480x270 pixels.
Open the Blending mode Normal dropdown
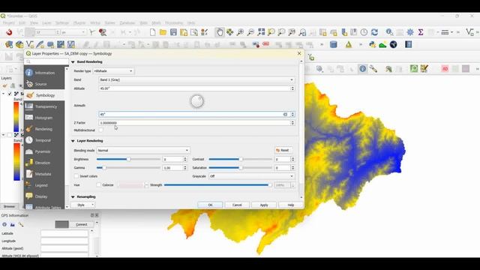tap(143, 150)
